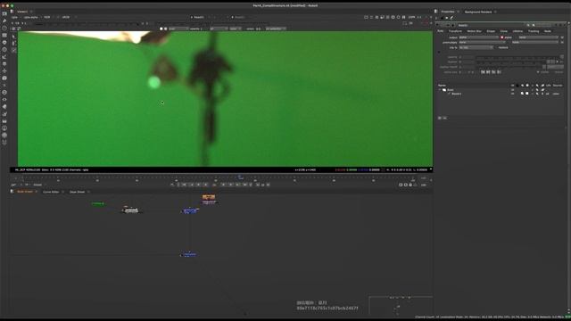Choose the Roto select-all arrow tool
Image resolution: width=571 pixels, height=321 pixels.
14,37
